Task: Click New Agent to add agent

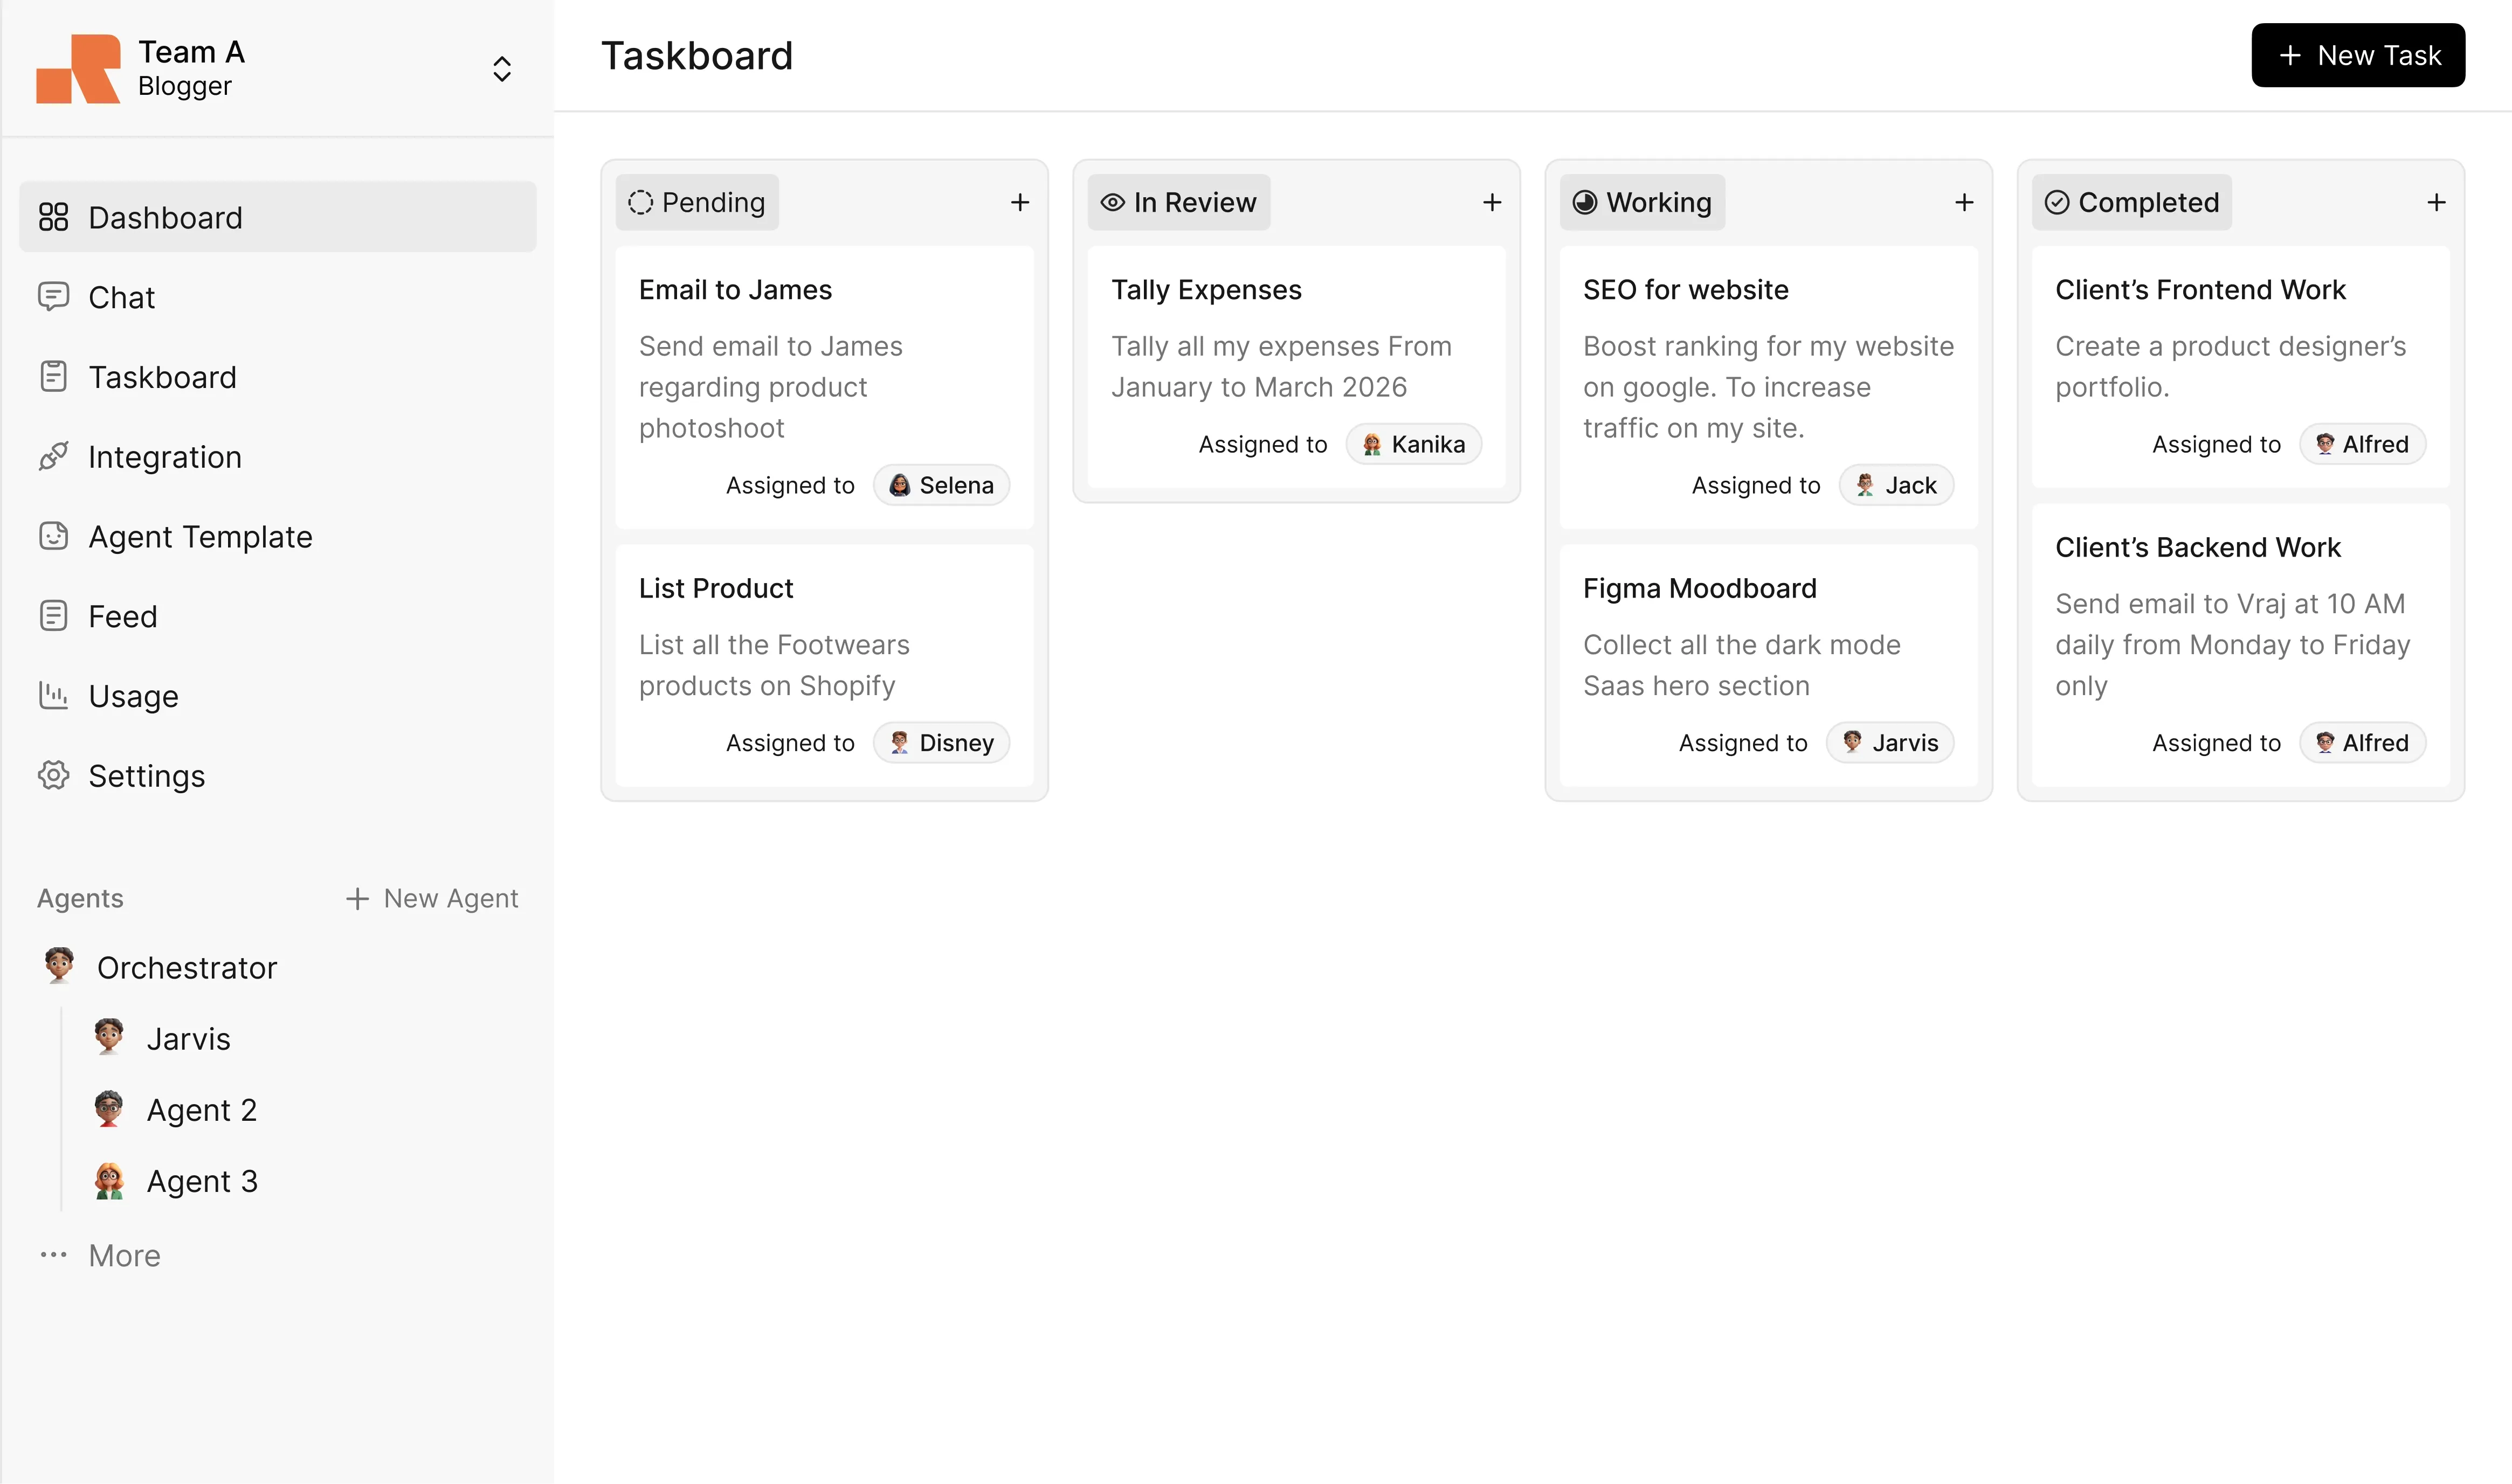Action: (432, 898)
